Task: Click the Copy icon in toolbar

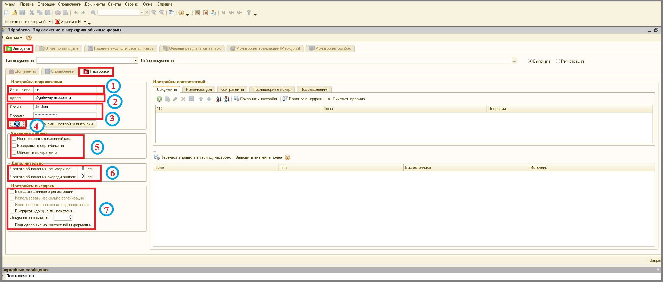Action: click(40, 13)
